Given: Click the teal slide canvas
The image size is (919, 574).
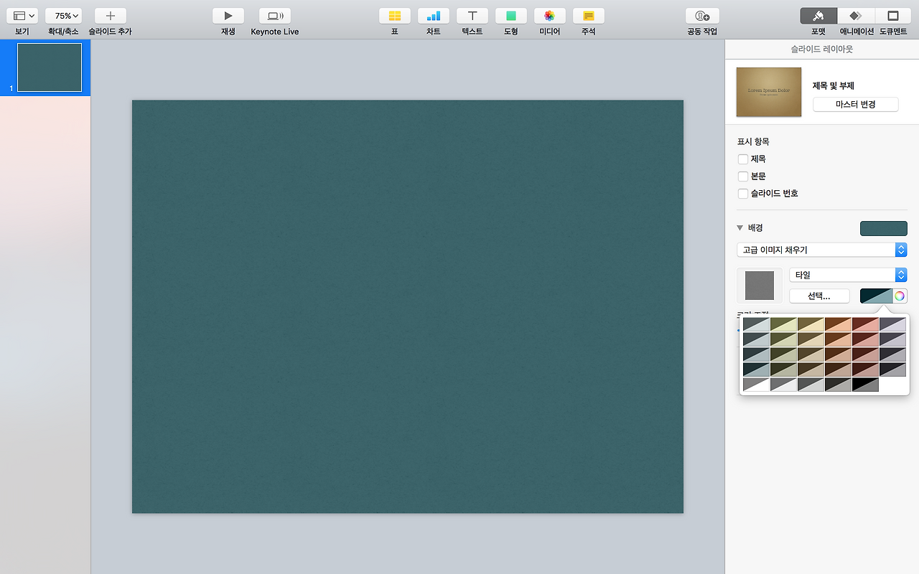Looking at the screenshot, I should [x=408, y=306].
